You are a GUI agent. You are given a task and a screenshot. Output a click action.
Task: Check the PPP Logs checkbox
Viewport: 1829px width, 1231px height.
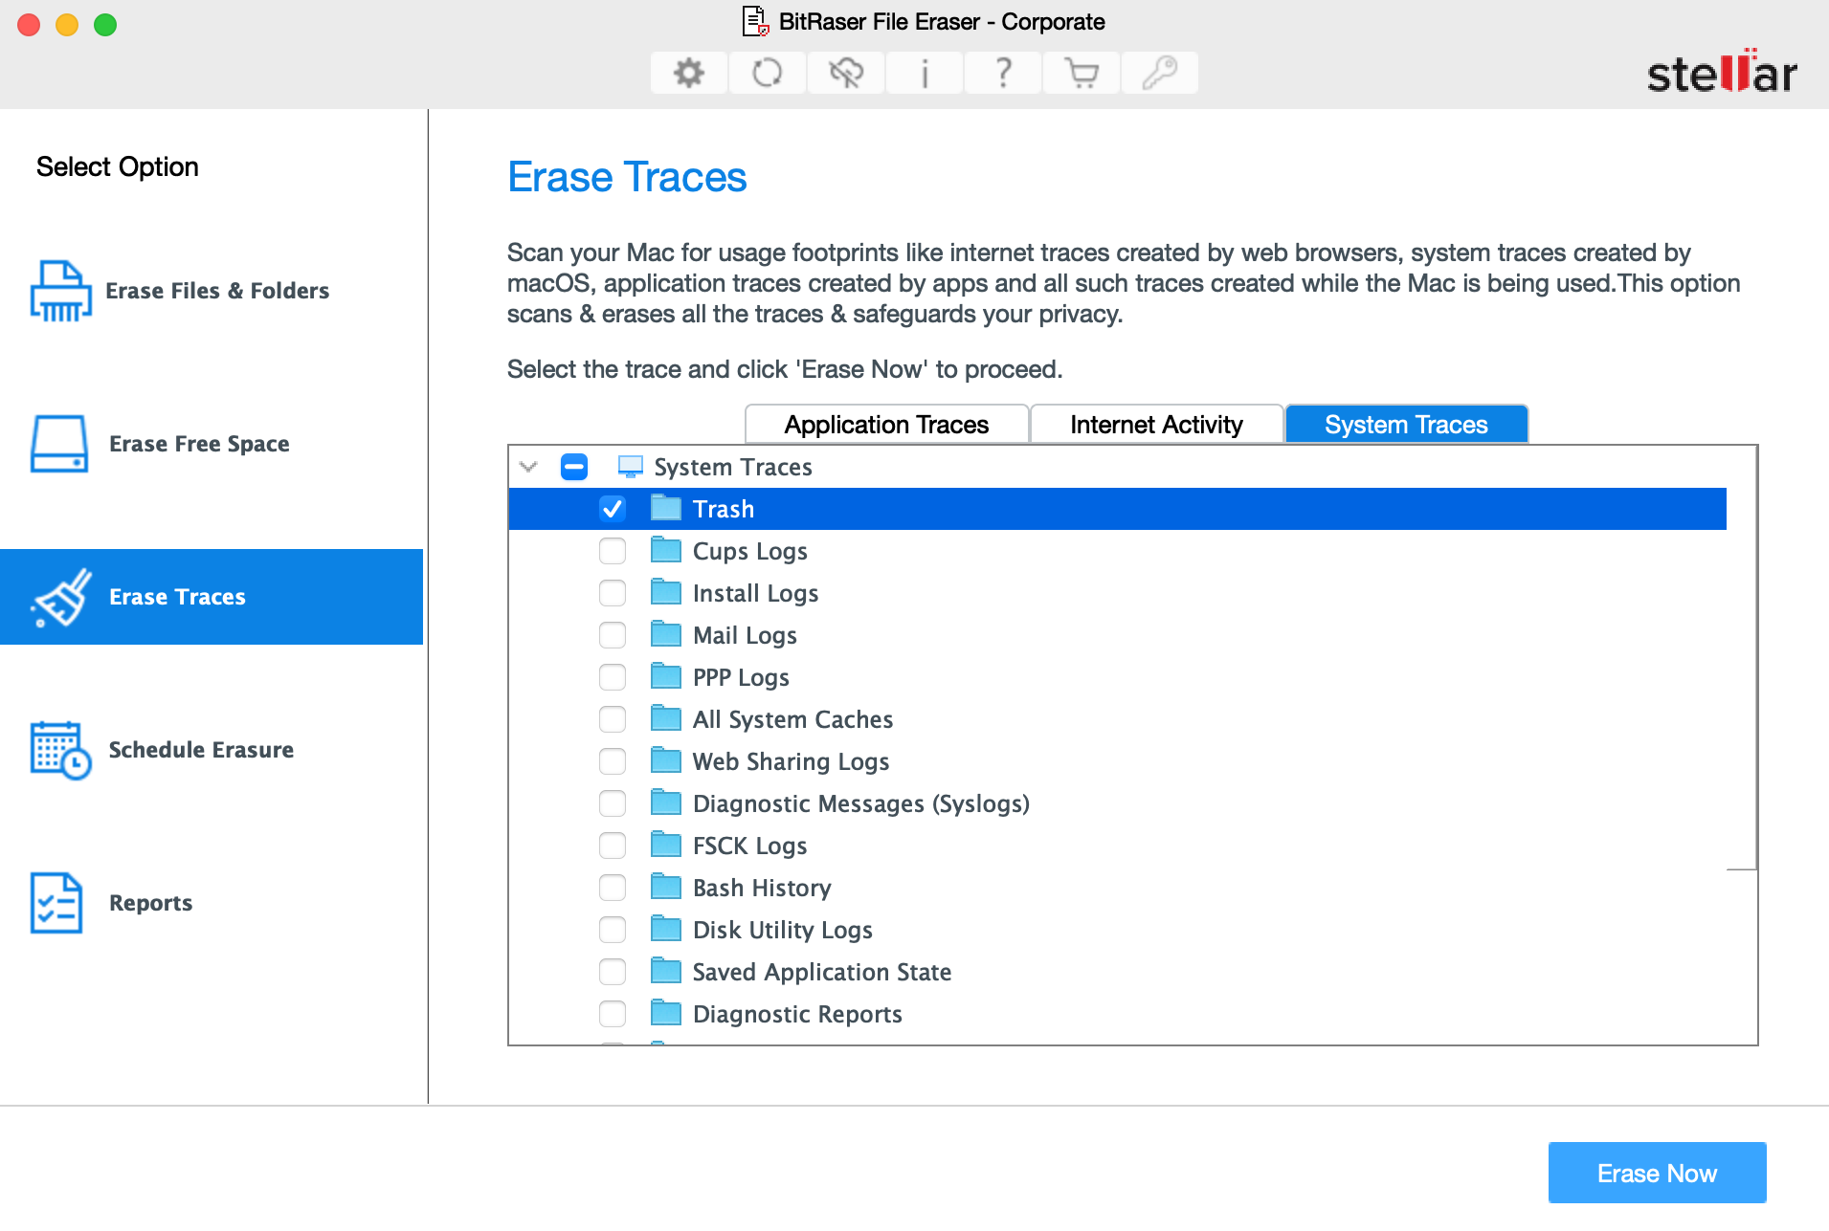click(x=613, y=677)
